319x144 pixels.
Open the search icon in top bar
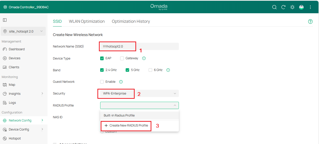(274, 7)
